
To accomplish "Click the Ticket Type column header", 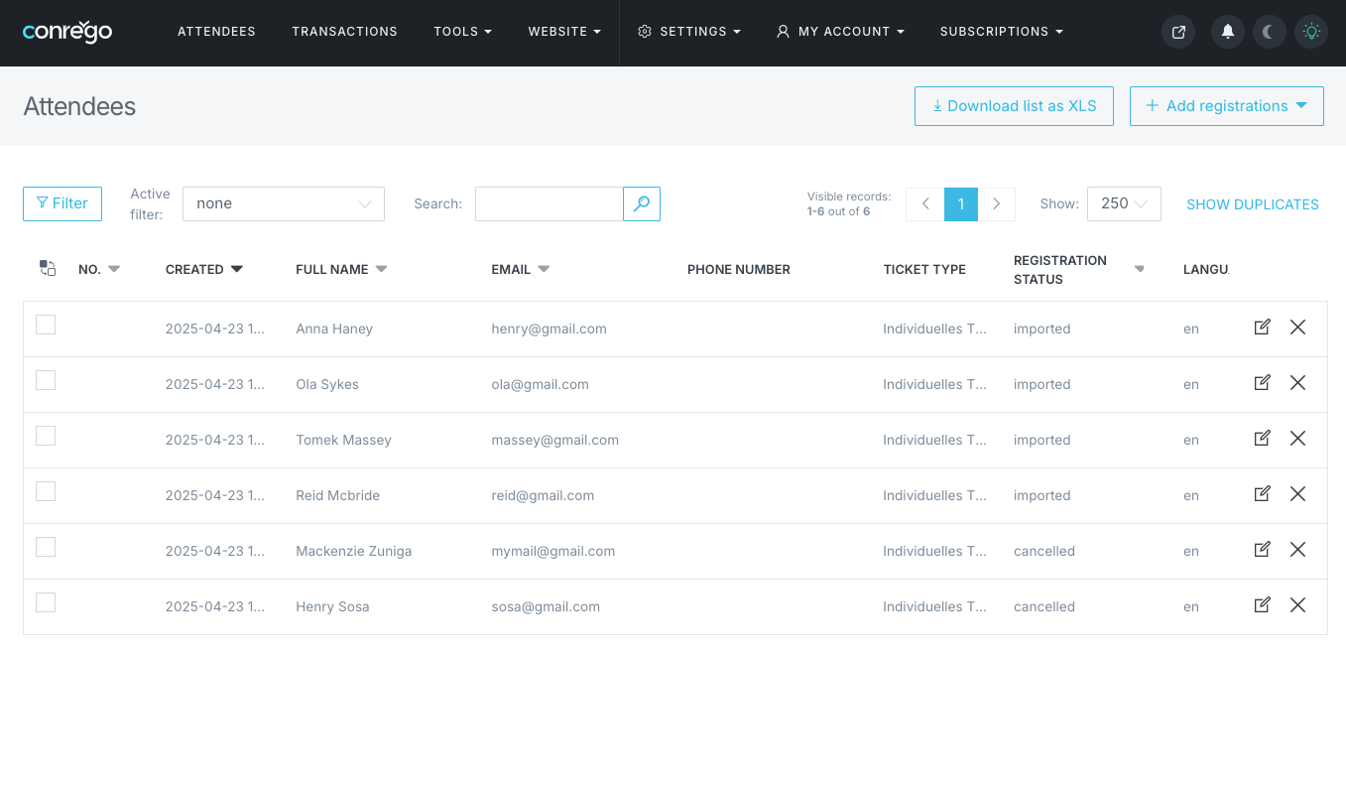I will (924, 269).
